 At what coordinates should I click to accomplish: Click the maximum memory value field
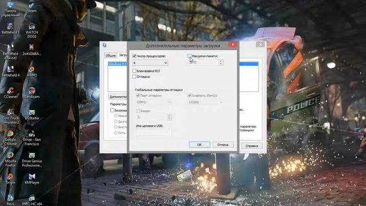coord(203,62)
